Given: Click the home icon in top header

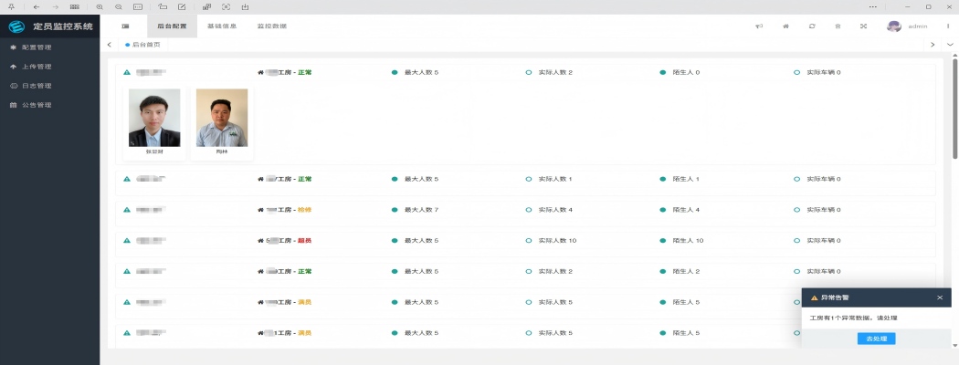Looking at the screenshot, I should pos(785,26).
